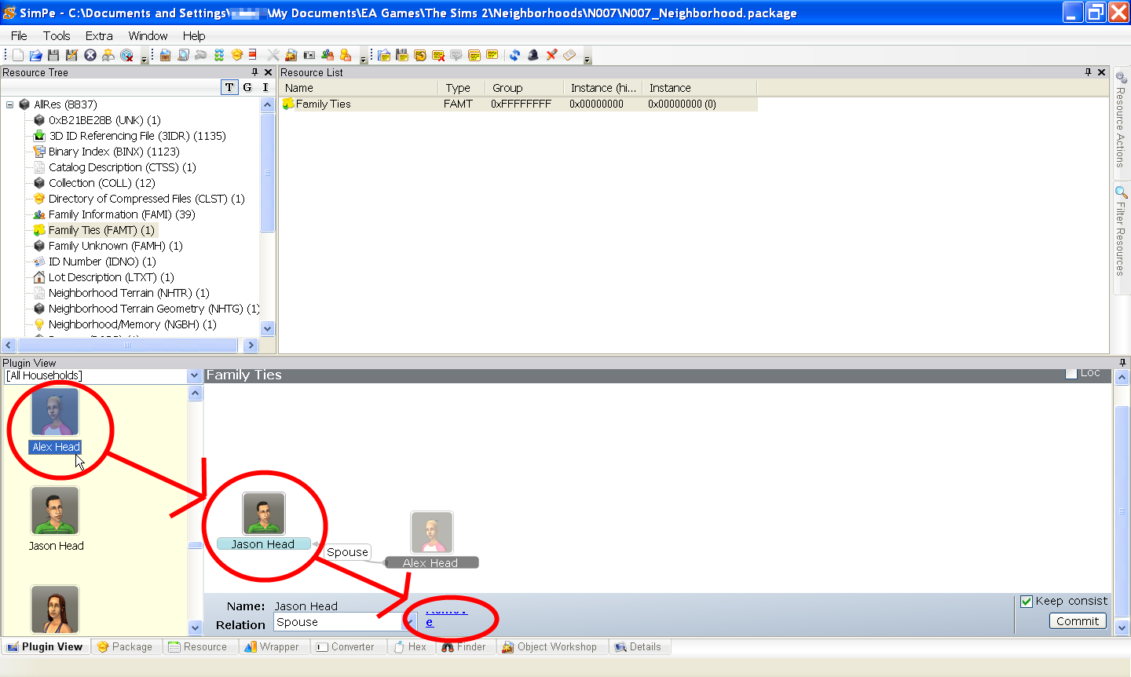The width and height of the screenshot is (1131, 677).
Task: Click the New package toolbar icon
Action: tap(17, 55)
